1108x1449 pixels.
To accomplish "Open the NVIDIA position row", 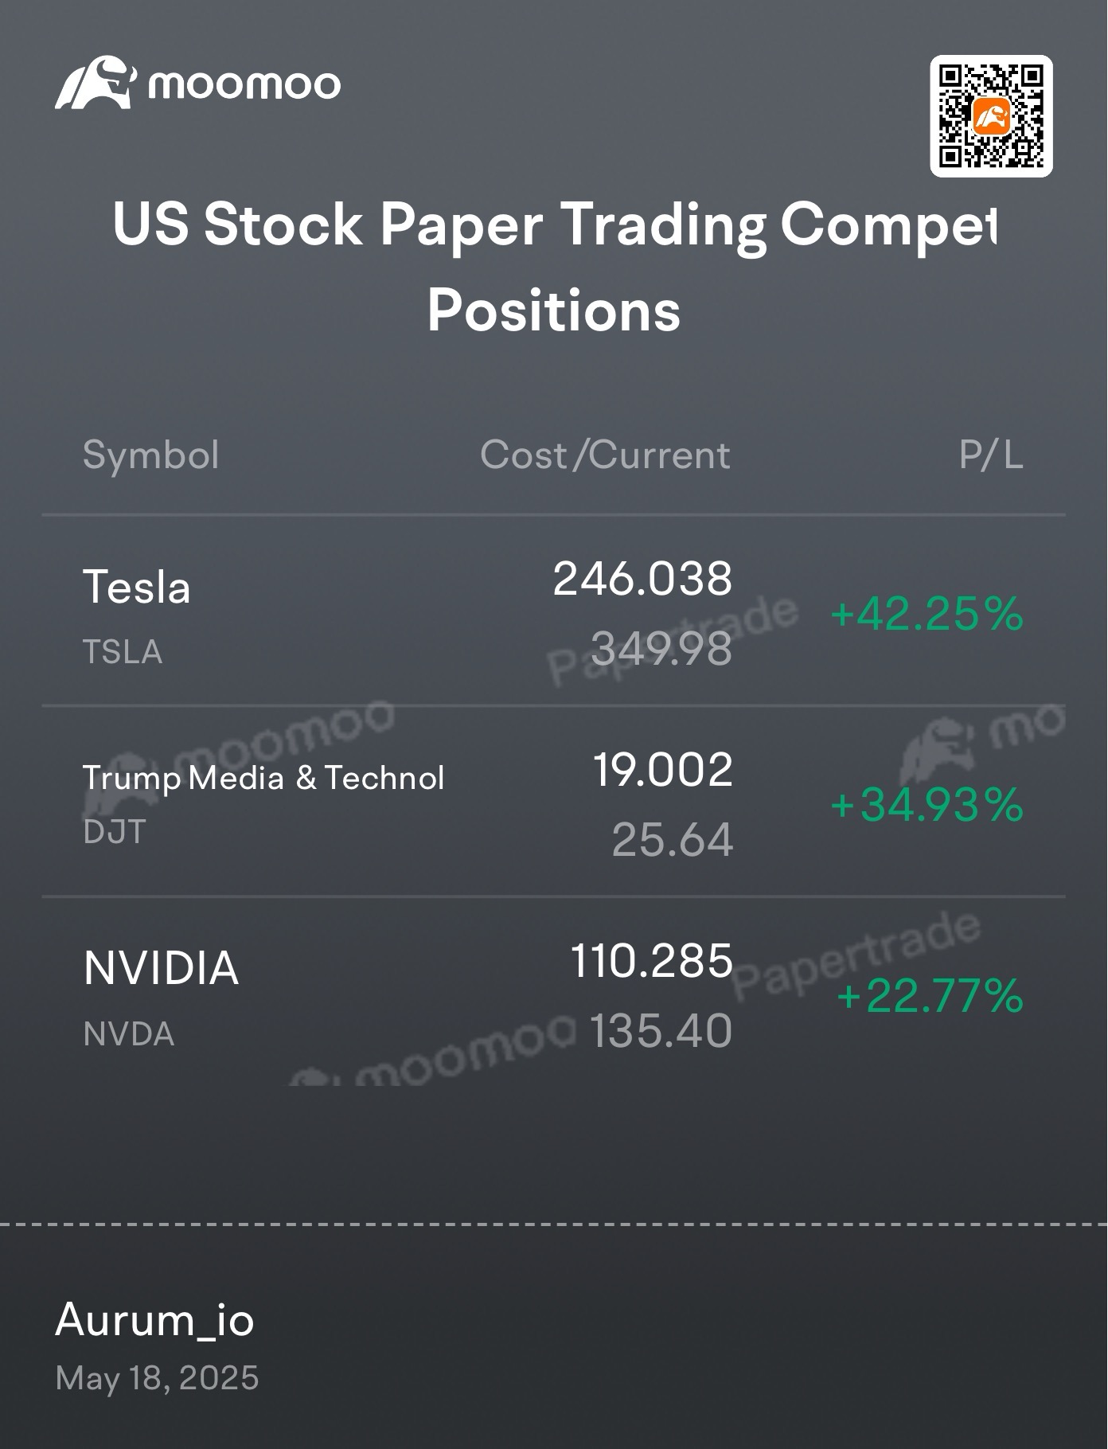I will (x=554, y=993).
